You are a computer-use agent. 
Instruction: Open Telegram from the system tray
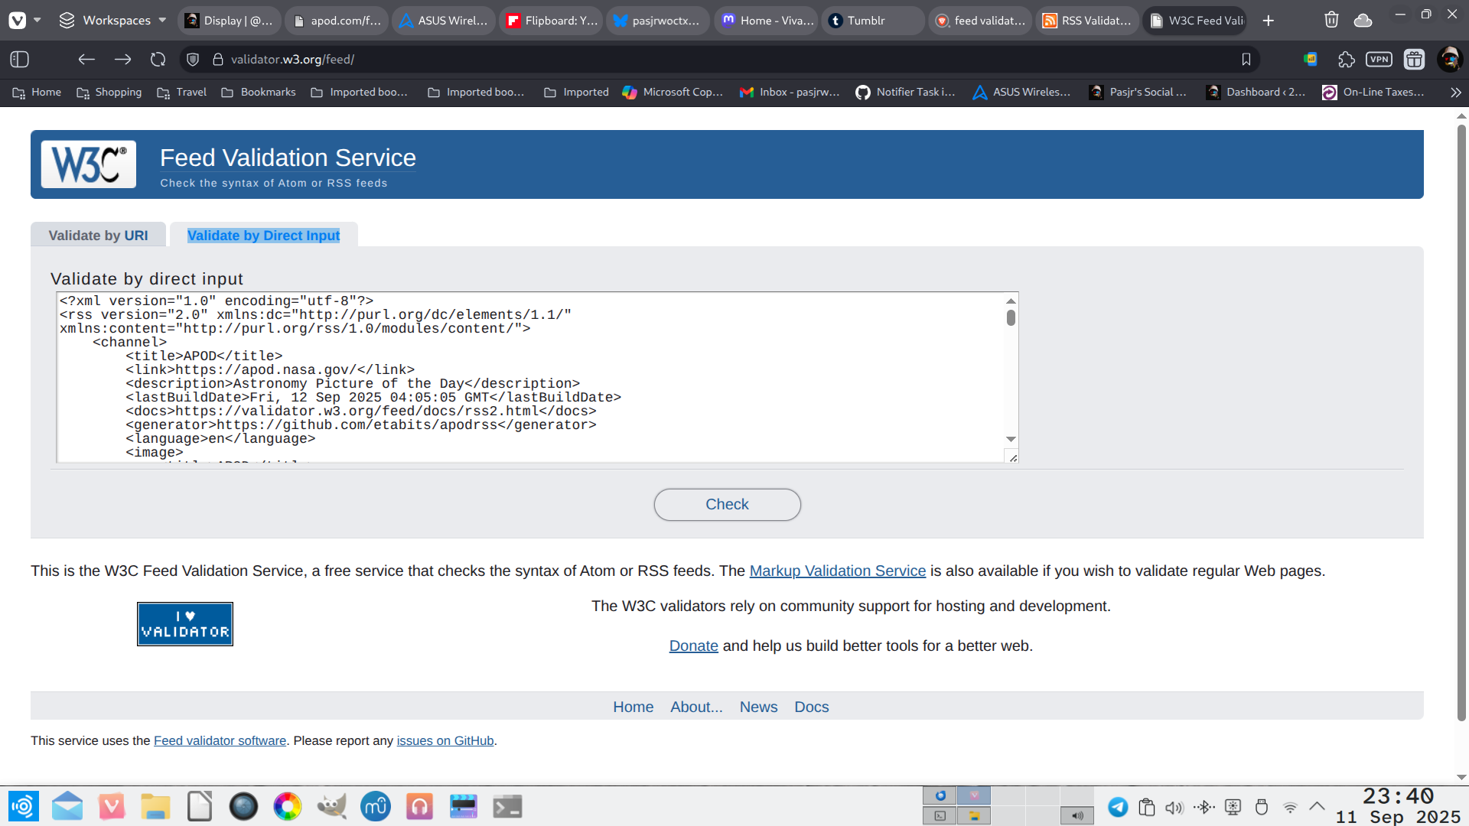1118,807
